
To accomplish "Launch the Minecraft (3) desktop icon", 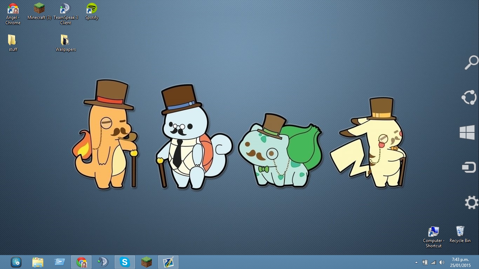I will (x=39, y=12).
